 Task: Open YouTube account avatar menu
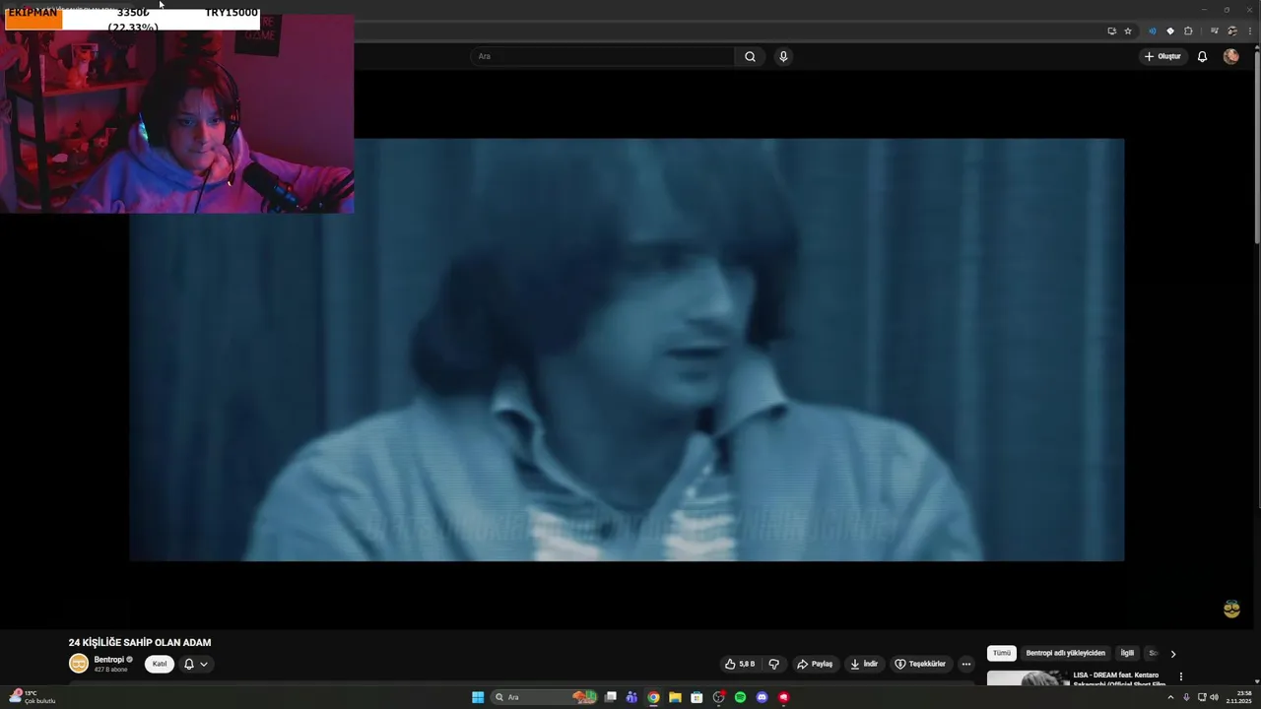(1230, 56)
